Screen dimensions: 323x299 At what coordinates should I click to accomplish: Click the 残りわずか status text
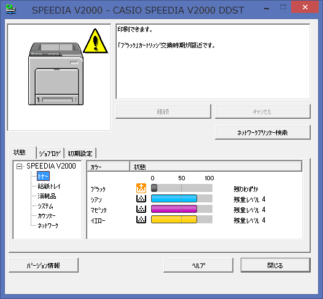246,189
